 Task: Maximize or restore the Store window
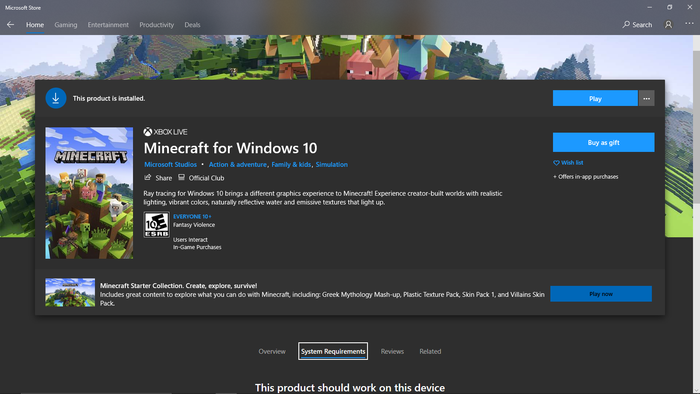[670, 7]
